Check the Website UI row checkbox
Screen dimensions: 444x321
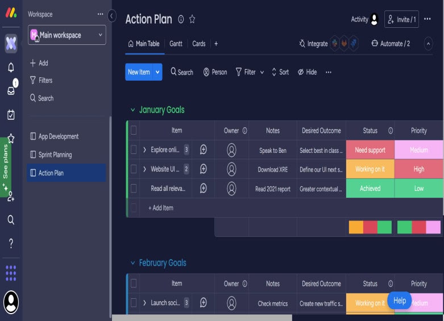coord(134,169)
